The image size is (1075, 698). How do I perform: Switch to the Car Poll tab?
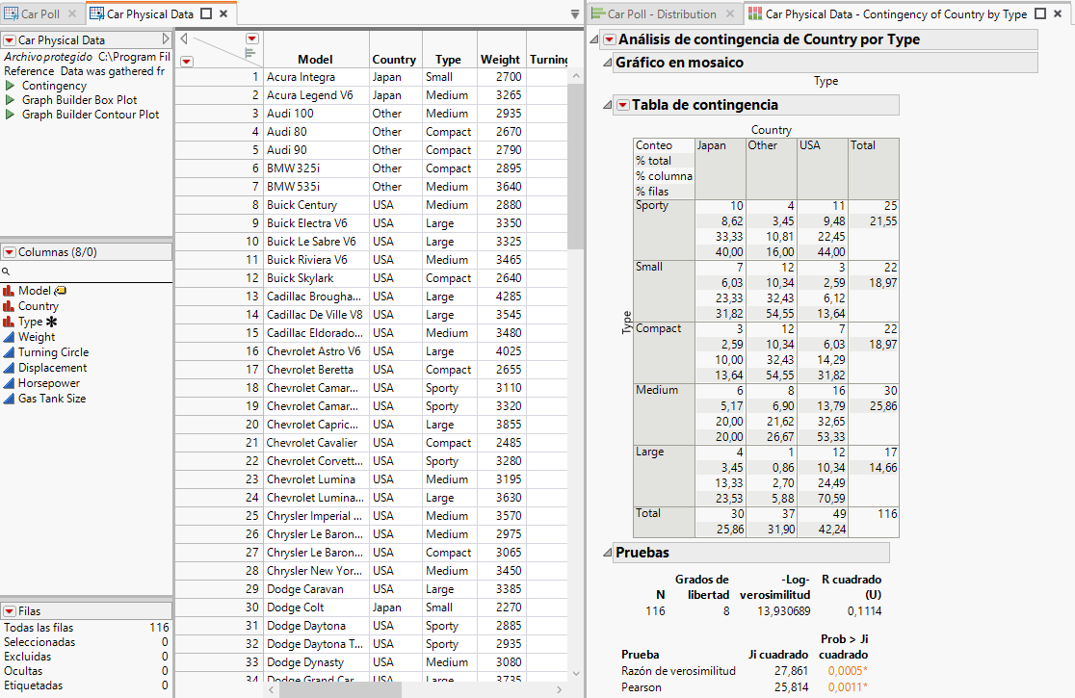tap(39, 13)
